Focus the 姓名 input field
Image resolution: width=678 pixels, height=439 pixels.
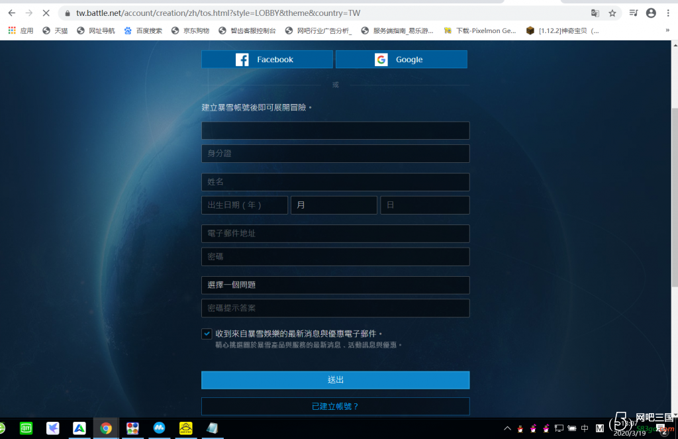click(336, 182)
